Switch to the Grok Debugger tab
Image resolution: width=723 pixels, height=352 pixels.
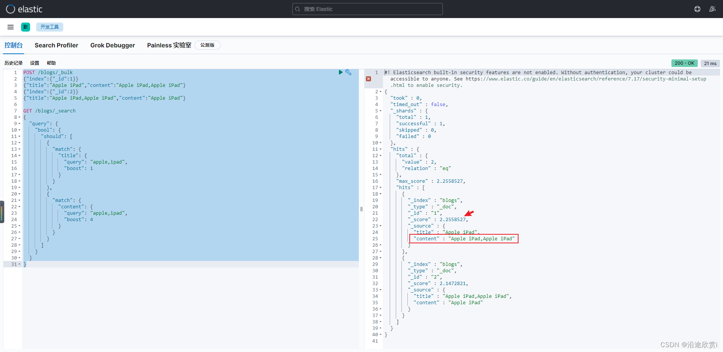tap(113, 45)
